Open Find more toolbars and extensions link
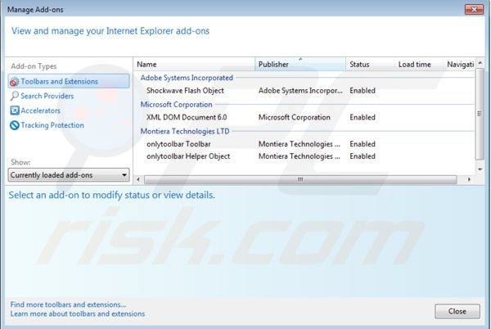This screenshot has width=491, height=329. click(x=68, y=304)
